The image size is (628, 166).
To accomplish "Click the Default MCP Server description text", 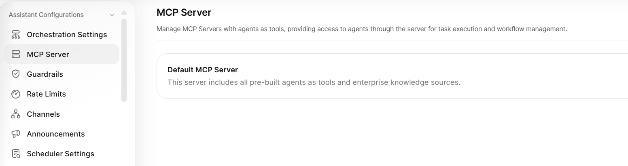I will (x=314, y=82).
